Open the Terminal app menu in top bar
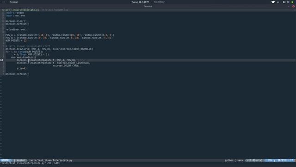Screen dimensions: 296x167 pyautogui.click(x=14, y=2)
